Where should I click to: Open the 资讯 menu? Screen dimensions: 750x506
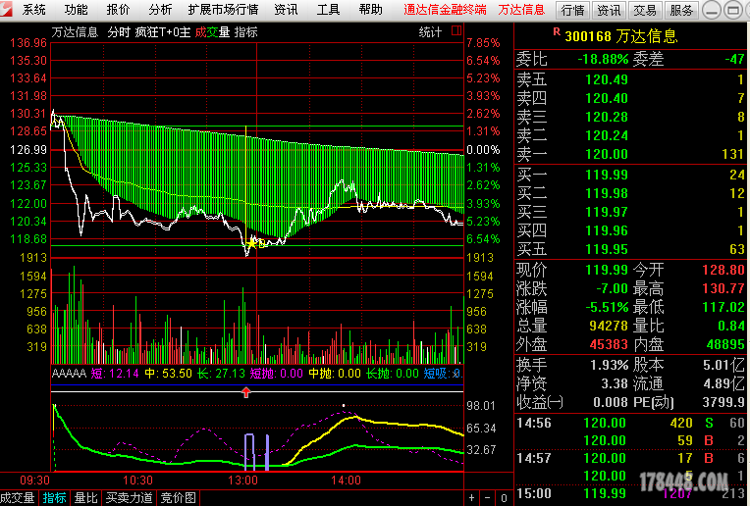point(286,10)
